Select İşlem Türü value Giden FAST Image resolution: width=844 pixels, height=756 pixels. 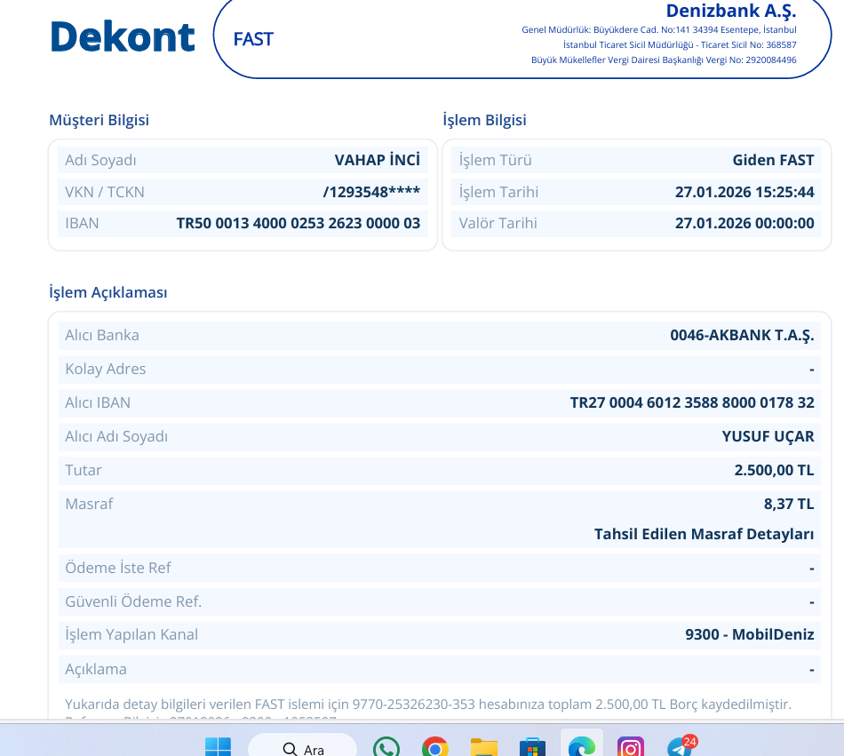point(773,160)
